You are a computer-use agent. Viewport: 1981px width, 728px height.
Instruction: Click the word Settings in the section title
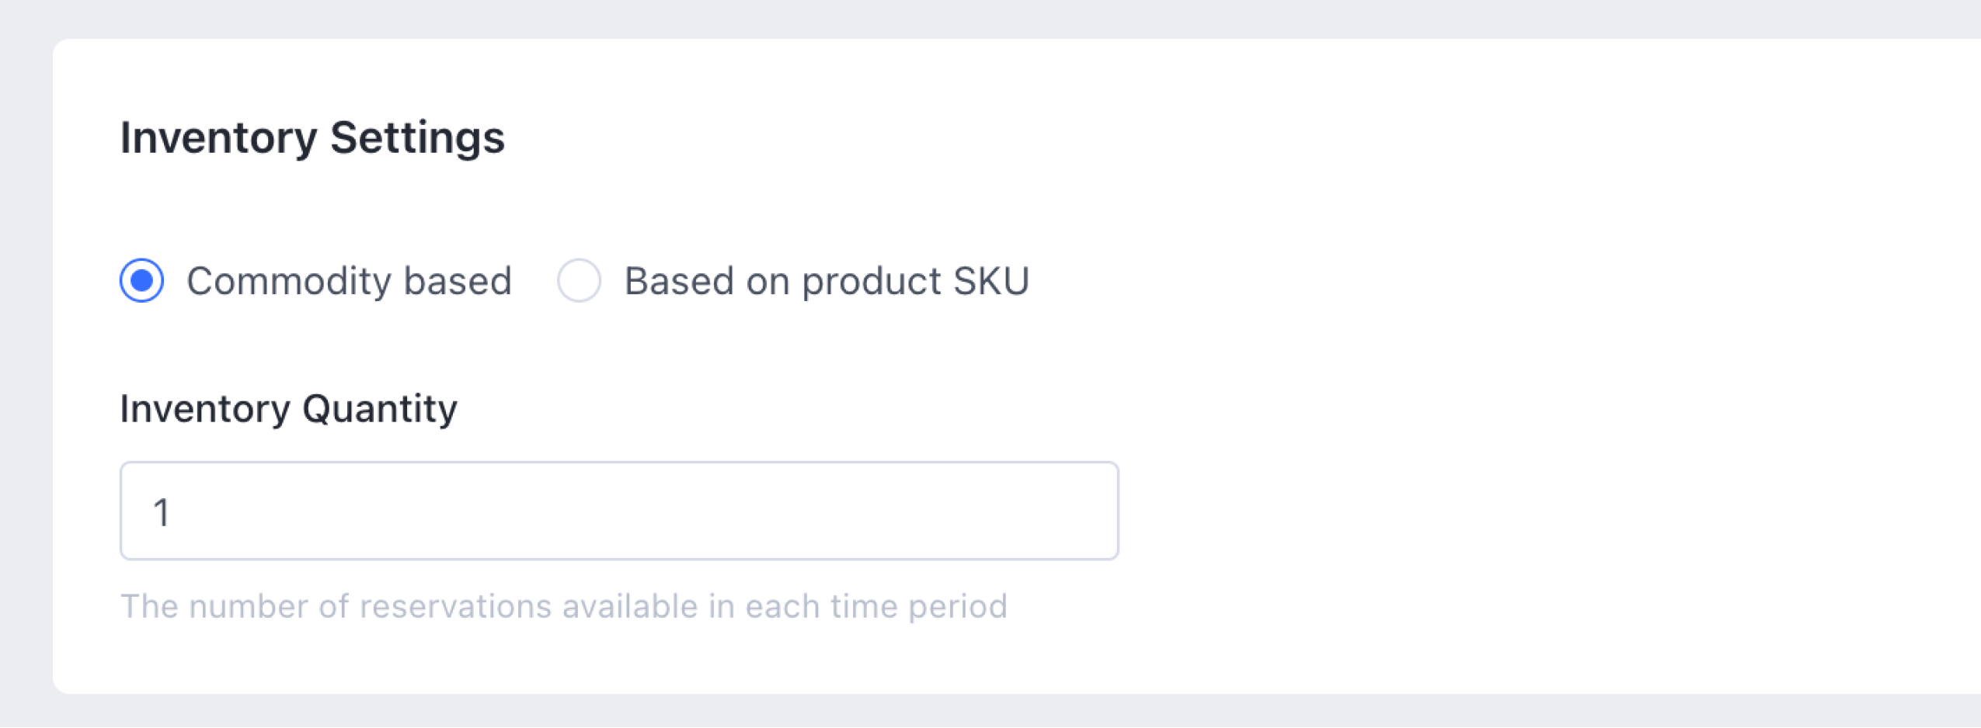417,137
